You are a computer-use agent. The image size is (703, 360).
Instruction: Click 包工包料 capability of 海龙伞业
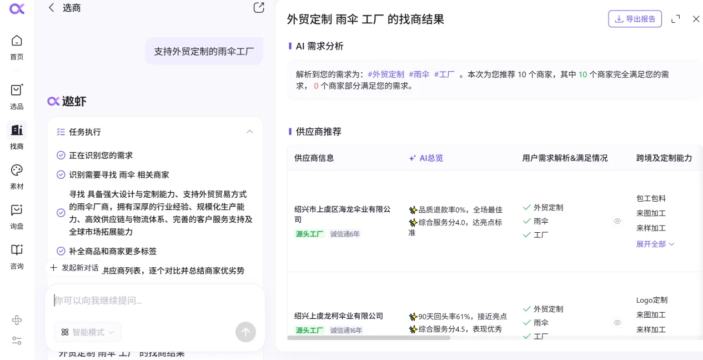pos(651,198)
